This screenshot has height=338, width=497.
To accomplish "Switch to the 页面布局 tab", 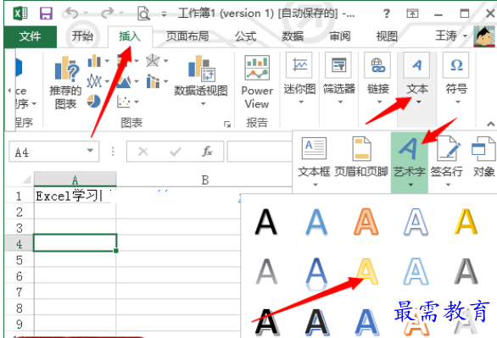I will [187, 36].
